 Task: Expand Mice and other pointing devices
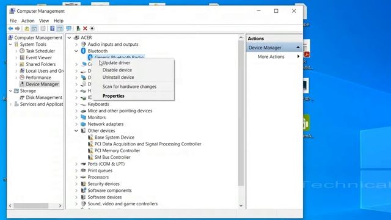[76, 111]
